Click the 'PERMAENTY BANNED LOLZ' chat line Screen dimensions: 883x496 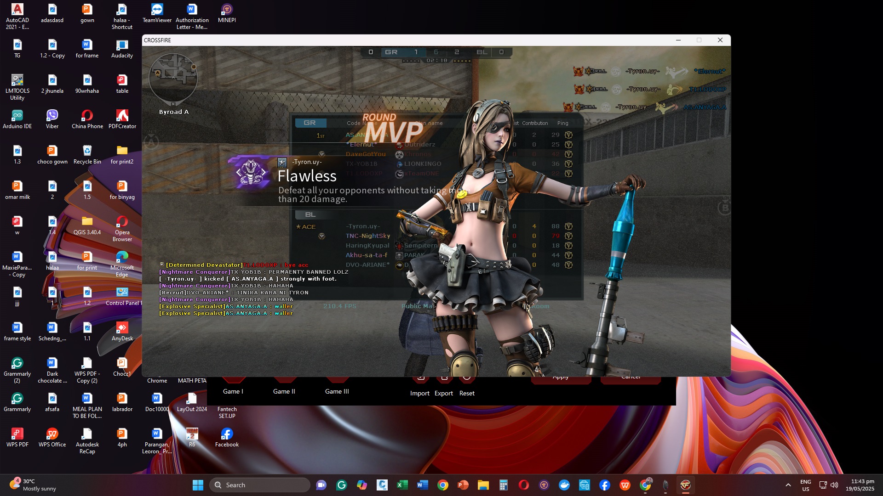[x=254, y=272]
